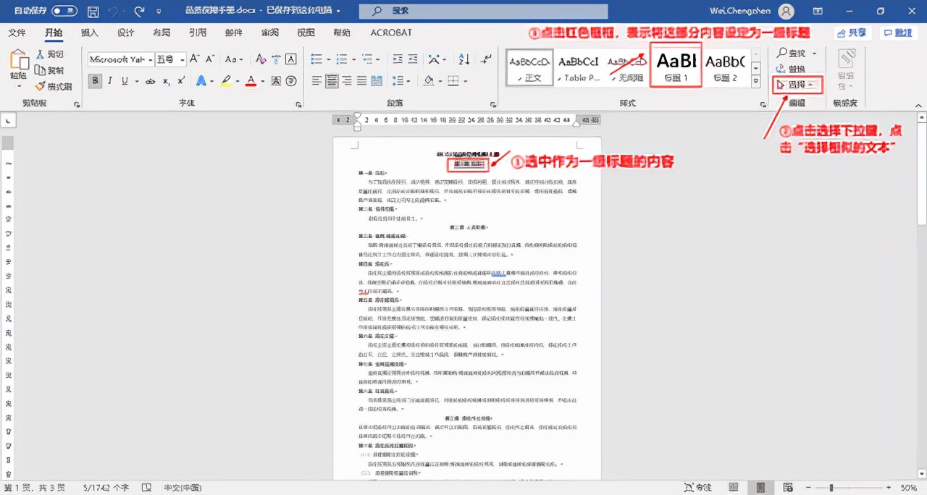Open the font size dropdown

click(183, 59)
